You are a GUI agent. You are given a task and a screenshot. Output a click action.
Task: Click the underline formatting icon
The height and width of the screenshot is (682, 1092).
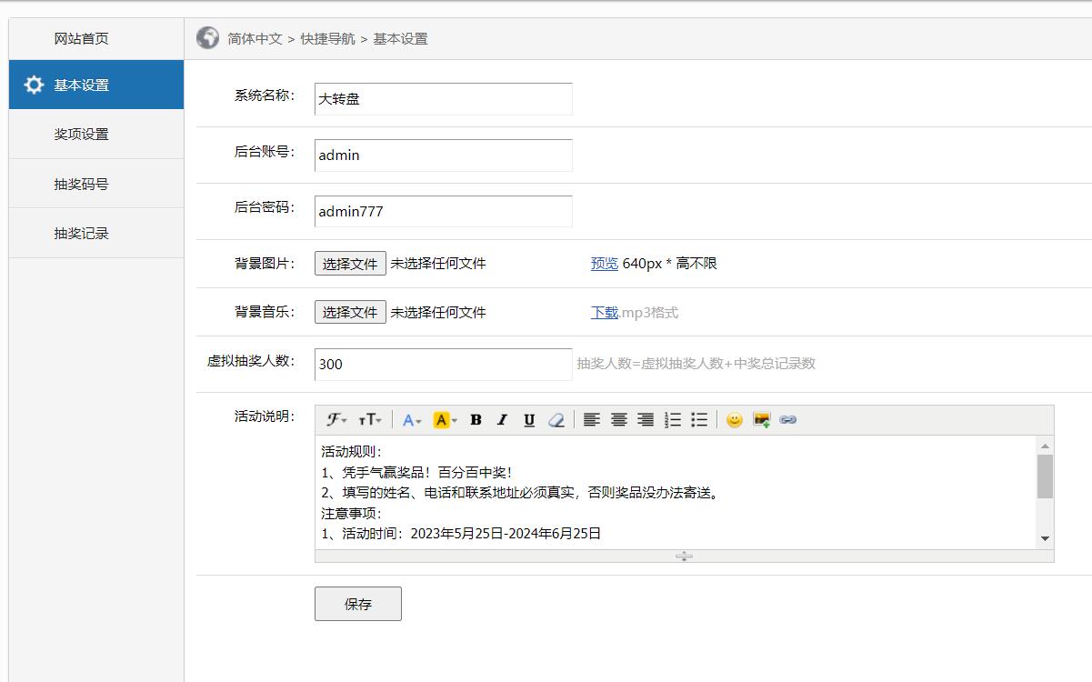529,420
